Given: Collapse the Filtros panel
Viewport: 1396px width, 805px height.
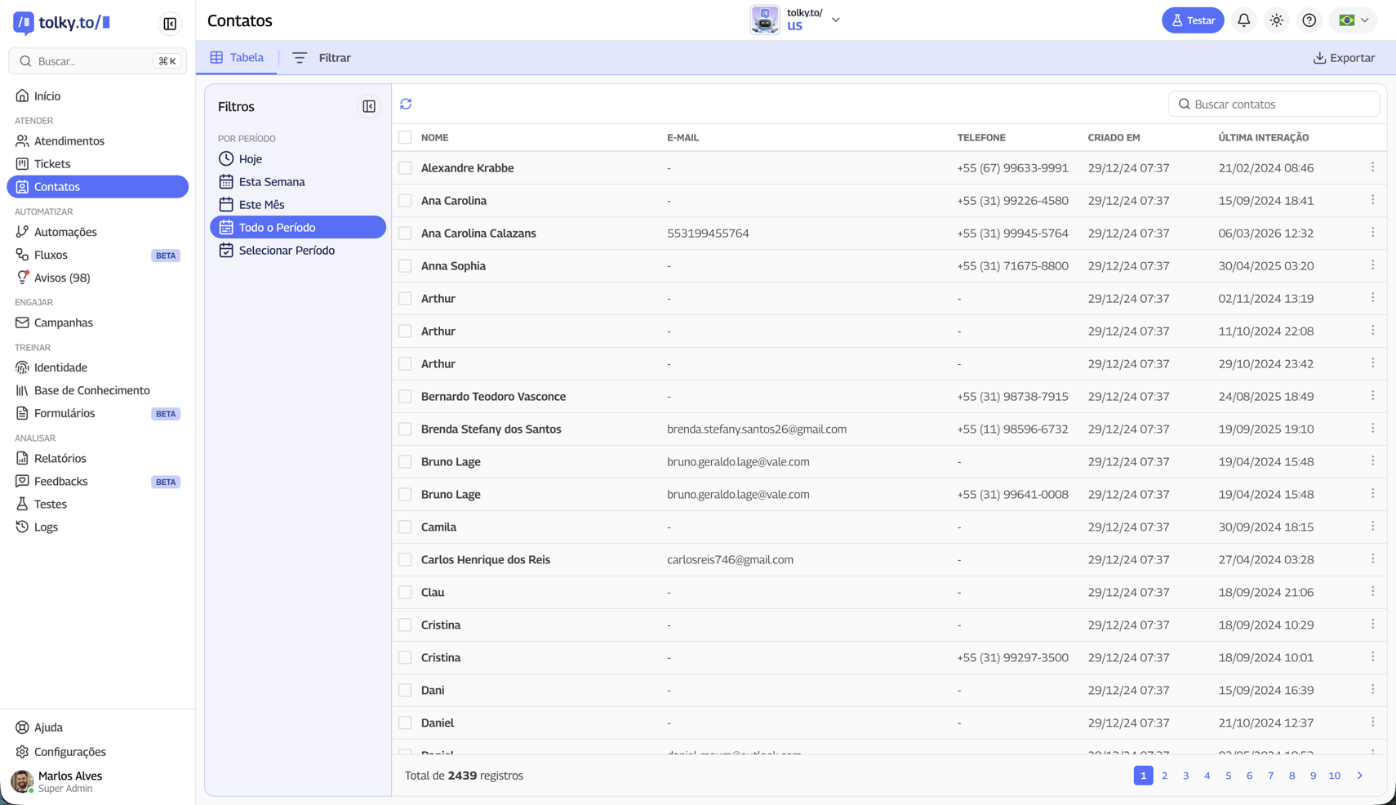Looking at the screenshot, I should tap(369, 107).
